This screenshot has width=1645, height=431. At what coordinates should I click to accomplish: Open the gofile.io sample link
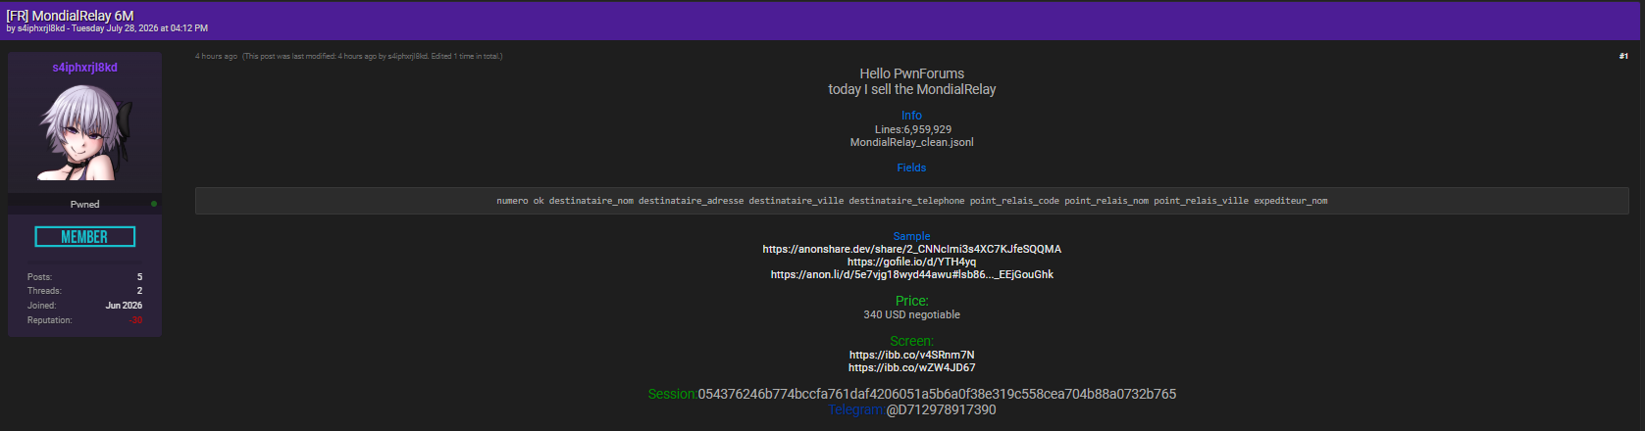(x=912, y=262)
